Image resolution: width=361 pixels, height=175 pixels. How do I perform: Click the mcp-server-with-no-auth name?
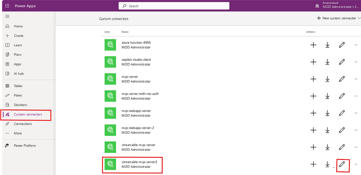pyautogui.click(x=140, y=94)
